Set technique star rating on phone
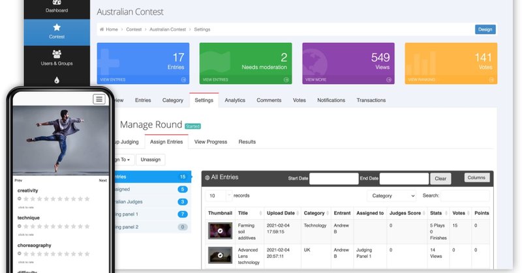 (x=56, y=227)
